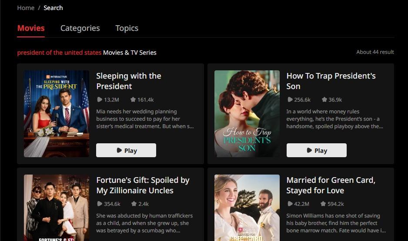This screenshot has height=241, width=408.
Task: Click the views play icon showing 256.6k
Action: (x=290, y=99)
